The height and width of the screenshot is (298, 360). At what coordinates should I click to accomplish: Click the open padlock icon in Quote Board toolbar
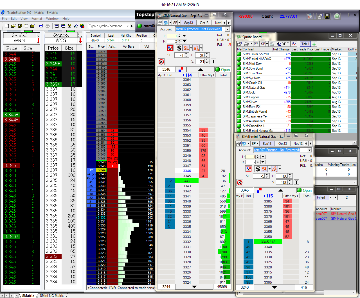[272, 44]
